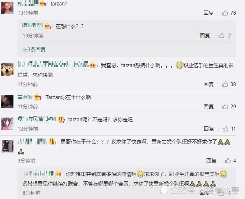
Task: Open dark avatar beside "Tarzan你在干什么啊"
Action: coord(7,102)
